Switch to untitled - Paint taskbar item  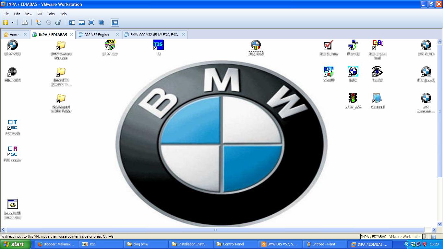(x=325, y=244)
